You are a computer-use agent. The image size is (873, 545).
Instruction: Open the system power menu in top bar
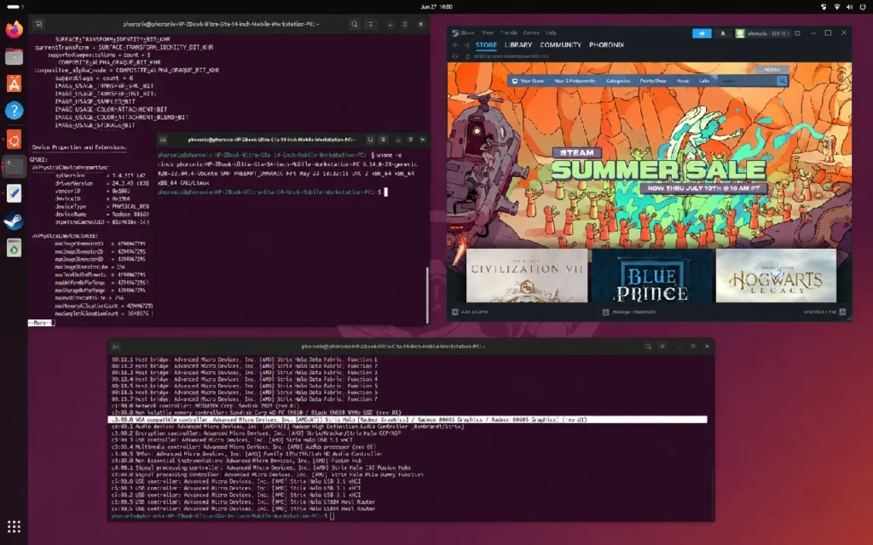[863, 7]
